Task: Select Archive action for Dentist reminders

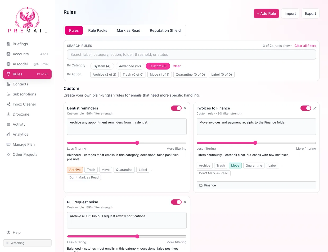Action: coord(75,170)
